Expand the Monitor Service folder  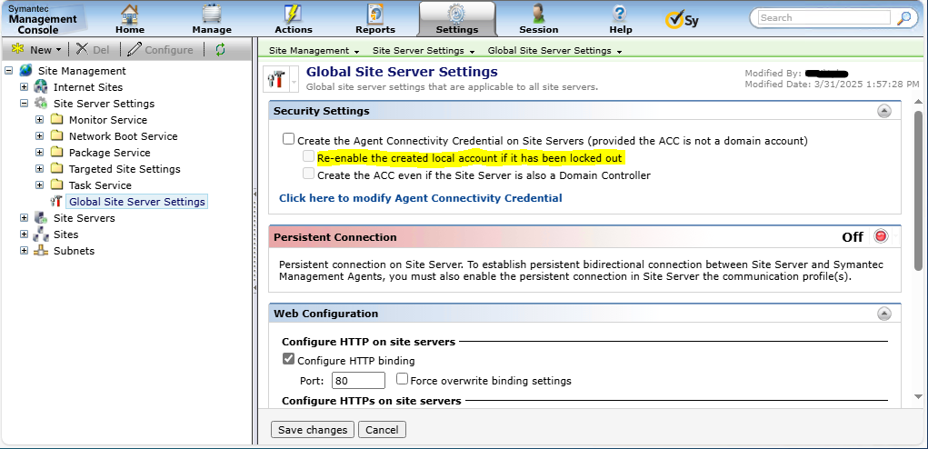[39, 119]
